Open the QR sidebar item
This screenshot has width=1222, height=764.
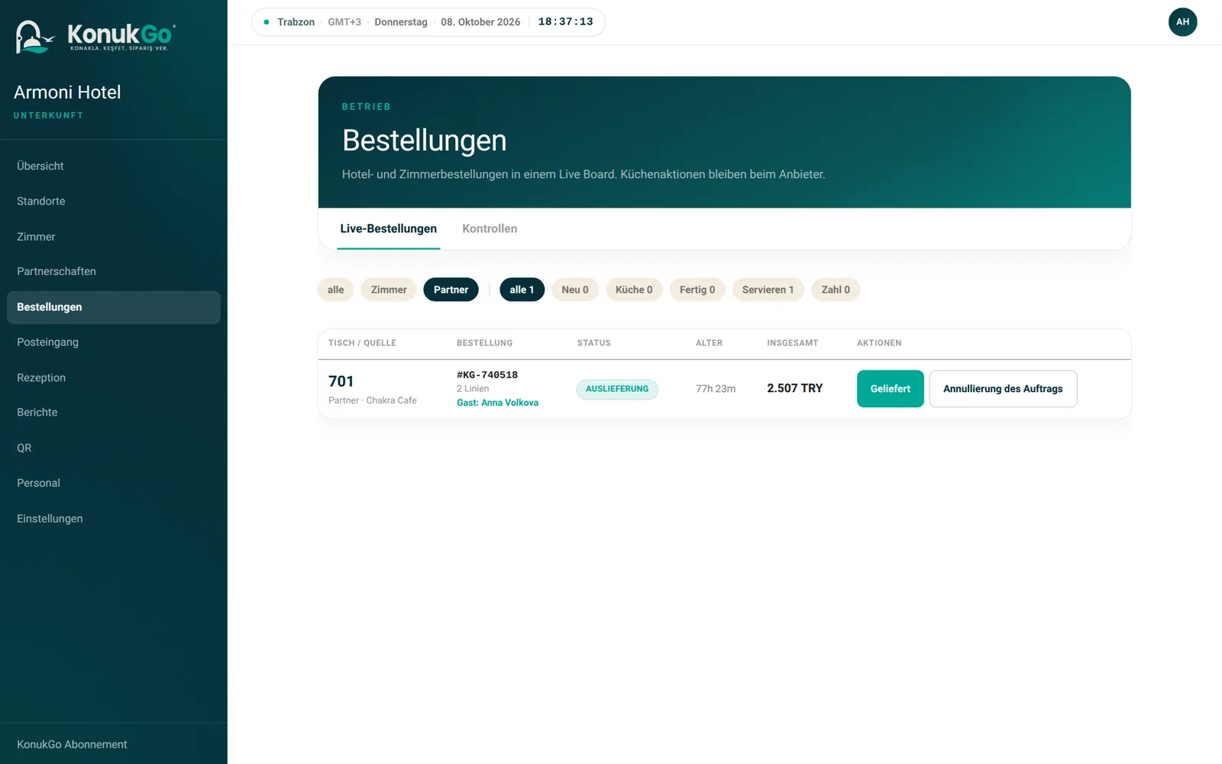pyautogui.click(x=114, y=448)
